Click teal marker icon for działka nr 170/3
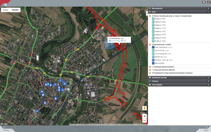The width and height of the screenshot is (211, 132). coord(153,25)
